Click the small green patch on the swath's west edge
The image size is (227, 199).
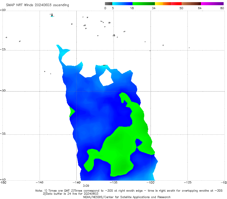(72, 111)
